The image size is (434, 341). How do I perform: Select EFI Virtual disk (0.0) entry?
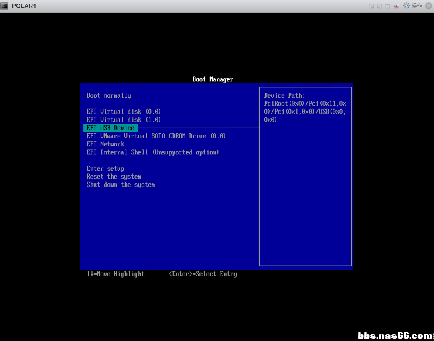point(124,112)
